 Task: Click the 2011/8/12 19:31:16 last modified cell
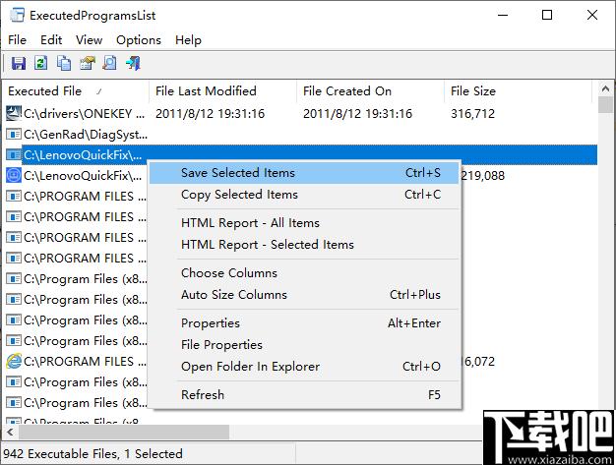coord(211,114)
